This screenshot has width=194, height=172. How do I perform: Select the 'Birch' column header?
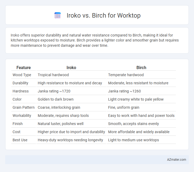point(141,67)
